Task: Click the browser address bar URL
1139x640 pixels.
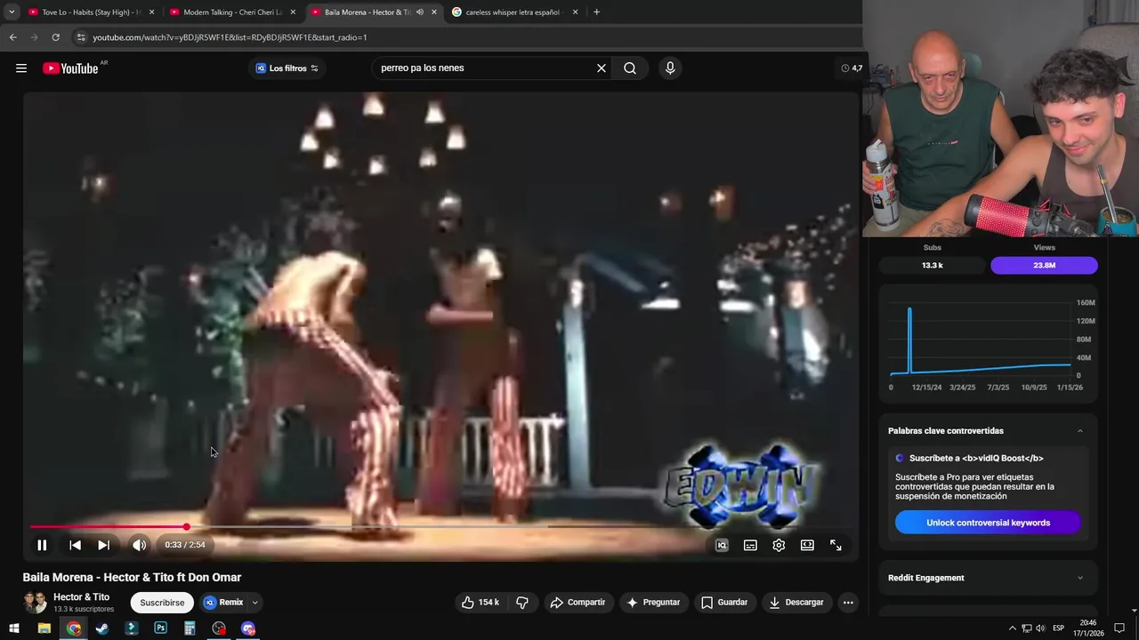Action: pos(230,37)
